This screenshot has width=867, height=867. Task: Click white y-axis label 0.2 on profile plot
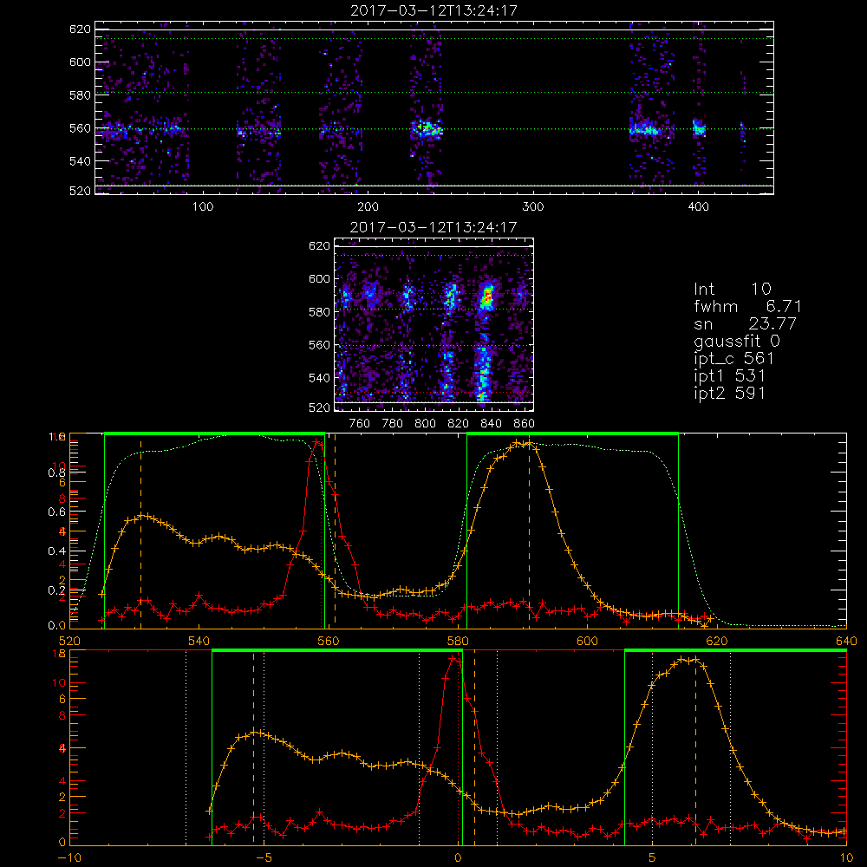[56, 590]
